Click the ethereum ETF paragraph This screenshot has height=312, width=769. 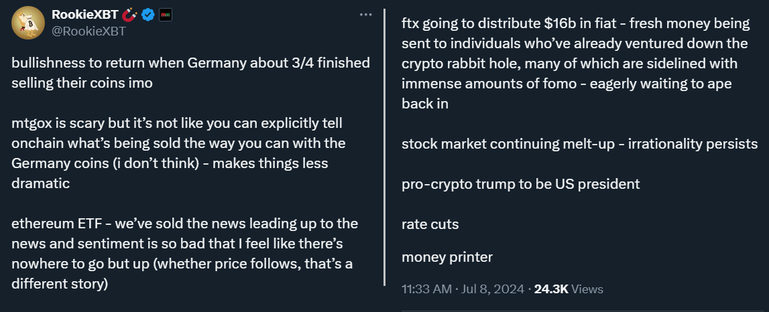pos(185,254)
